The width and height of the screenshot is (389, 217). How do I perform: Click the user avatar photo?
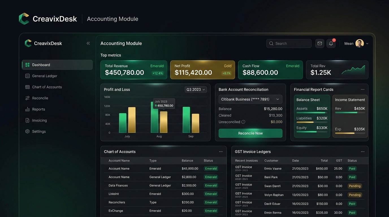click(x=360, y=44)
